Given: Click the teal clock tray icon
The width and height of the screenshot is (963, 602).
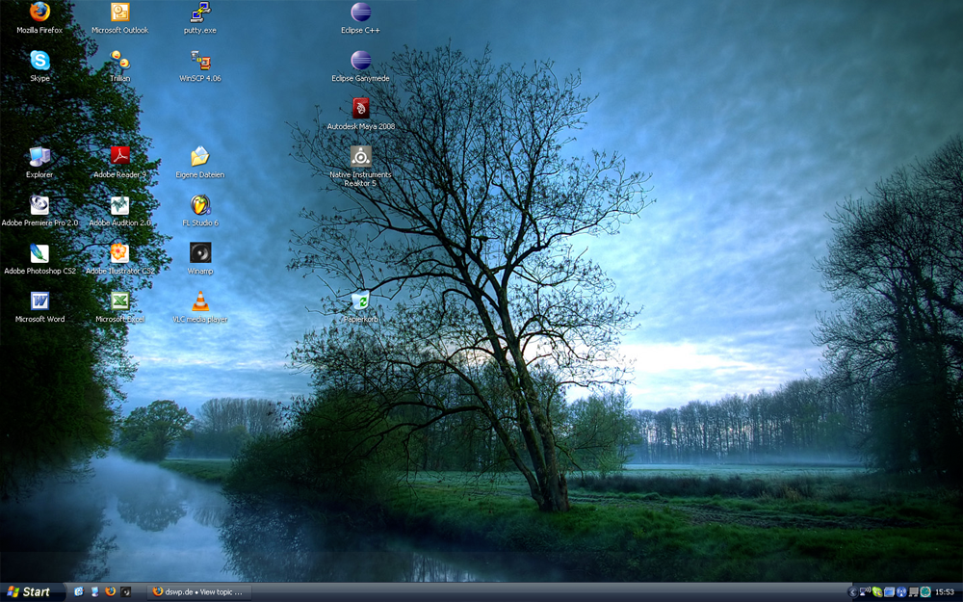Looking at the screenshot, I should (x=925, y=592).
